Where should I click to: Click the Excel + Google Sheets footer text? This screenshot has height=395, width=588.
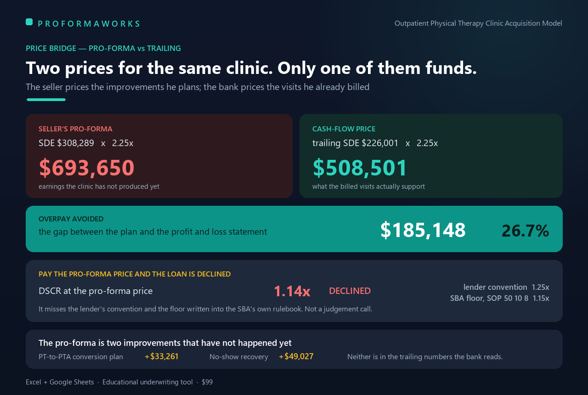click(x=60, y=382)
